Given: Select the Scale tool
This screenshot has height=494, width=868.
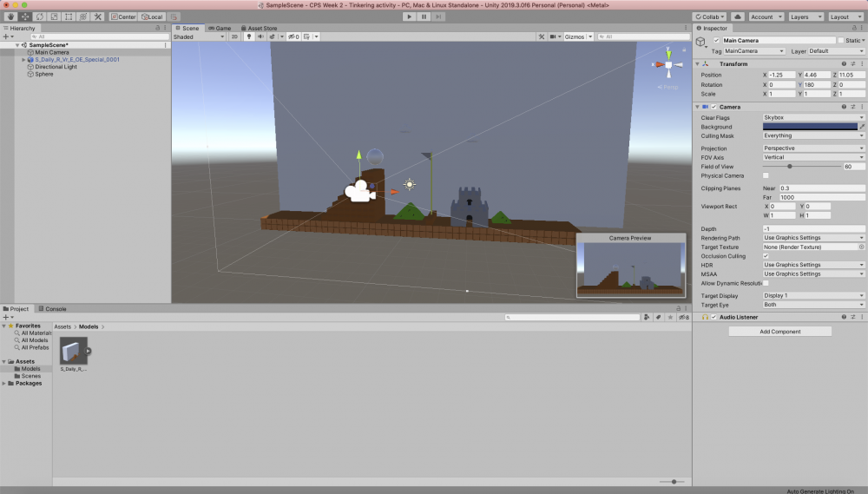Looking at the screenshot, I should pos(54,16).
